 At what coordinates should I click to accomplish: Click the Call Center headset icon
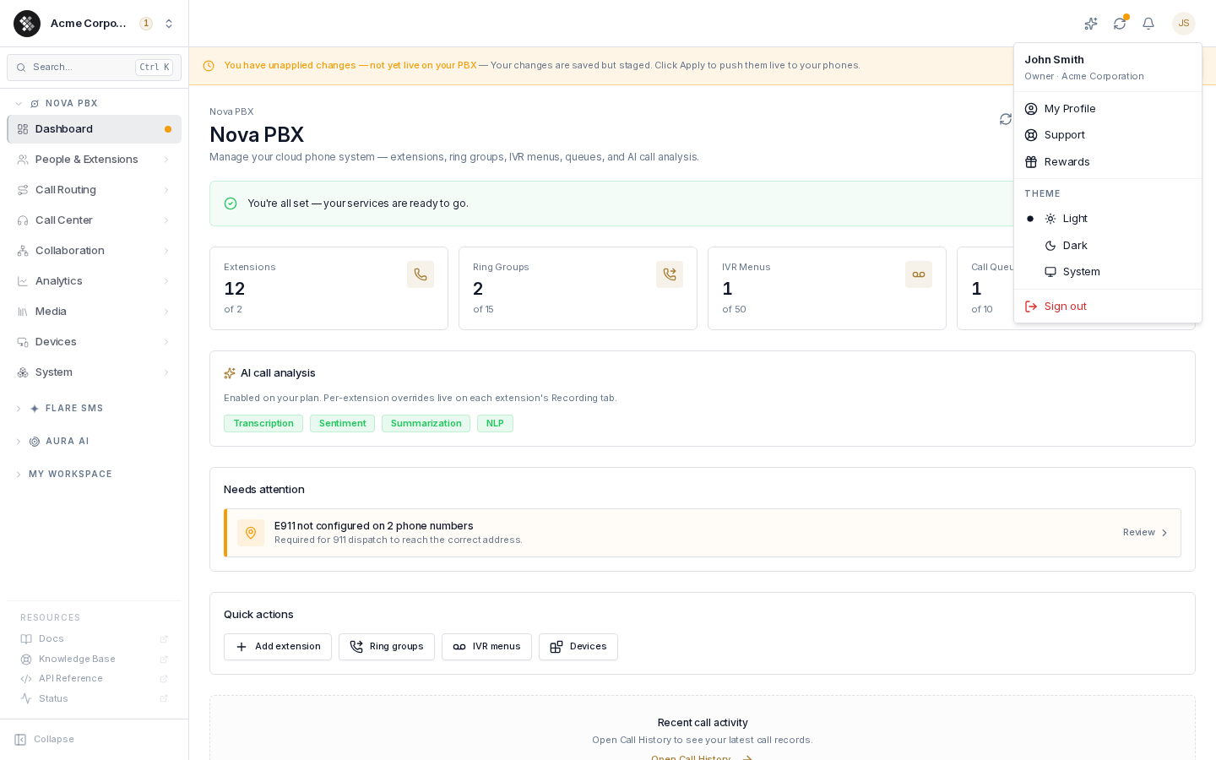(23, 220)
